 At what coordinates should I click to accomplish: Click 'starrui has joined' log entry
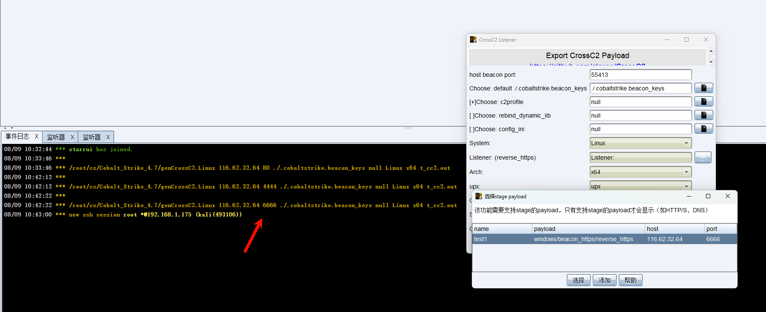click(x=68, y=149)
